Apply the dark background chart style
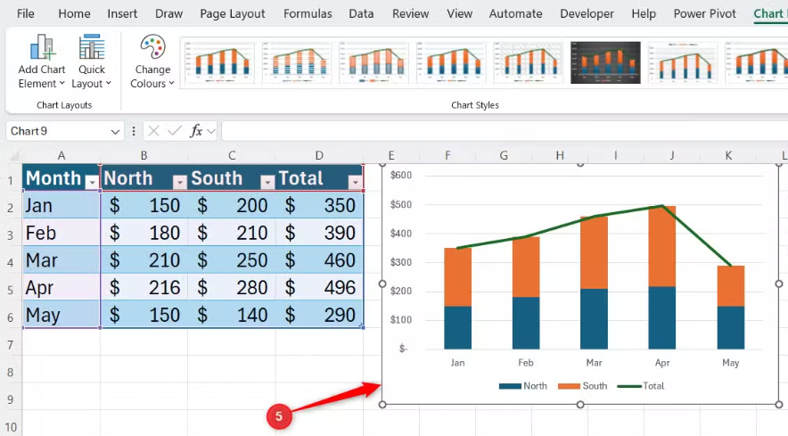This screenshot has height=436, width=788. (x=605, y=63)
